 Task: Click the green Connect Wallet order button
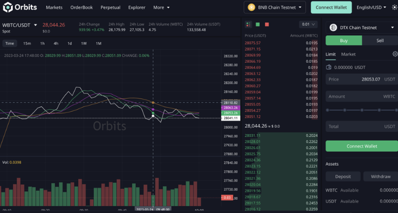pyautogui.click(x=362, y=146)
